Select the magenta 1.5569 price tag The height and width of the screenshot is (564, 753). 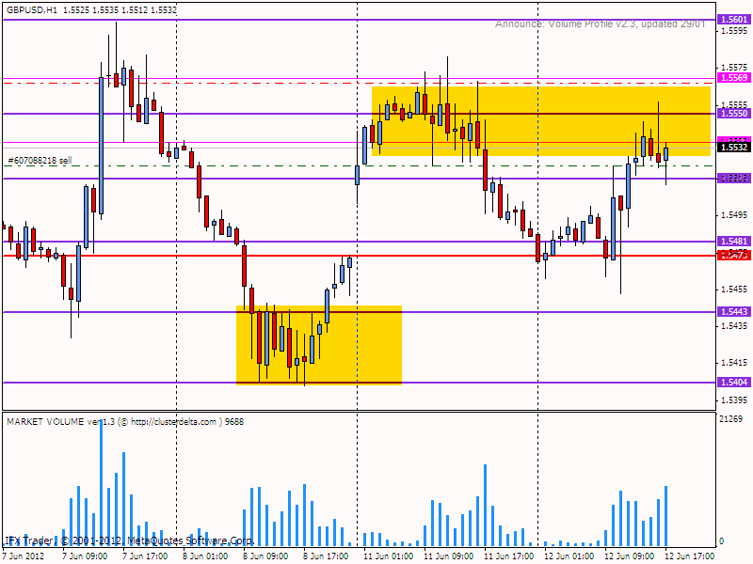coord(732,78)
